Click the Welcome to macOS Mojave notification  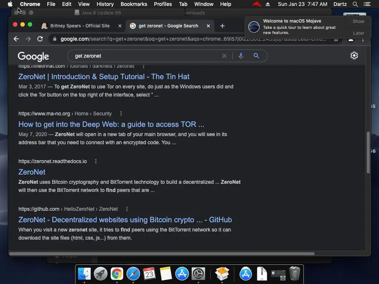point(294,27)
